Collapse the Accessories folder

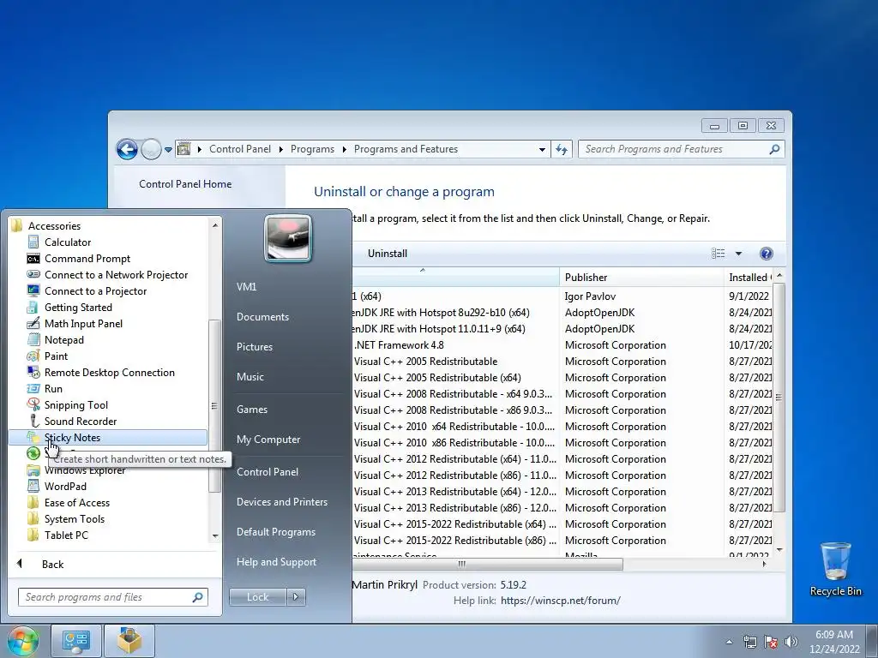[x=54, y=226]
